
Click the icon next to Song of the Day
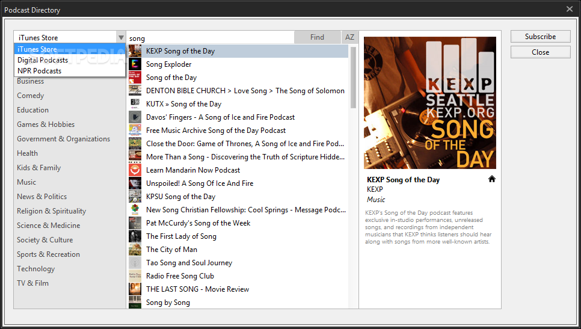point(135,78)
